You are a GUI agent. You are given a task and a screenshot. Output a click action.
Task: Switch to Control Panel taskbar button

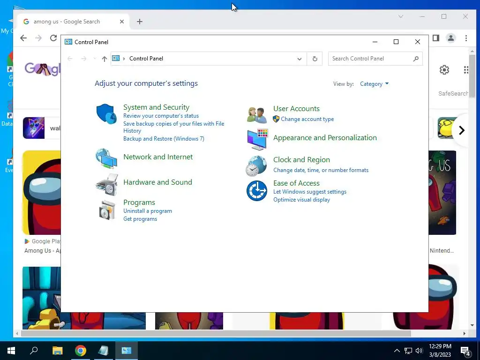pos(127,351)
